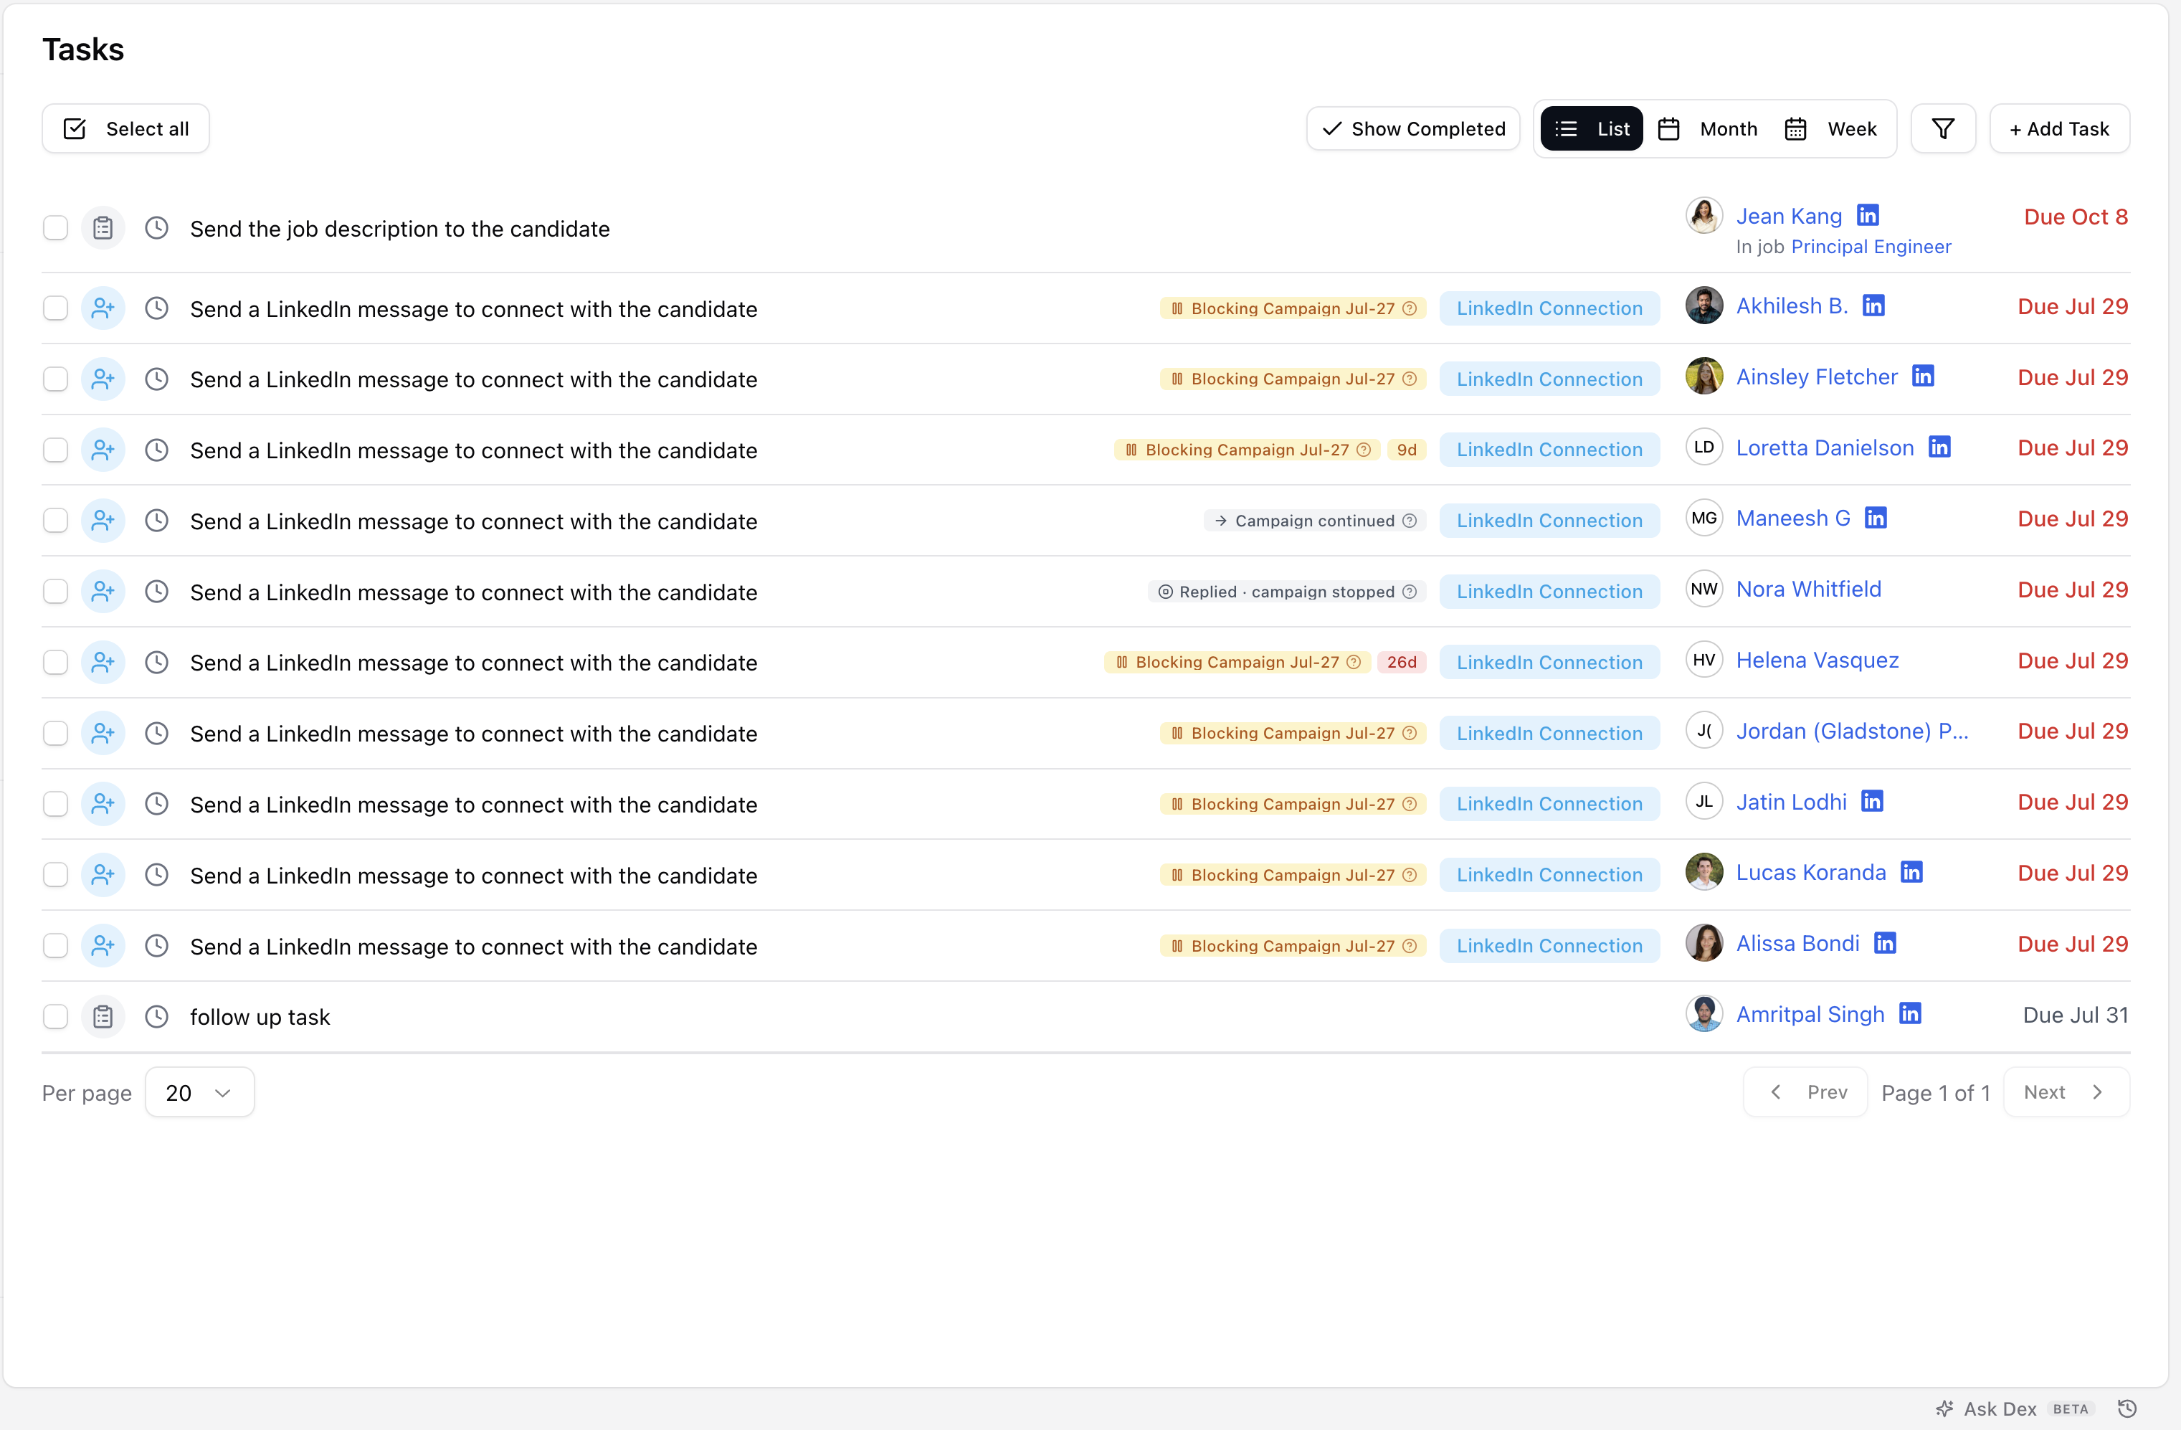This screenshot has width=2181, height=1430.
Task: Click LinkedIn Connection tag in Maneesh G row
Action: pyautogui.click(x=1549, y=521)
